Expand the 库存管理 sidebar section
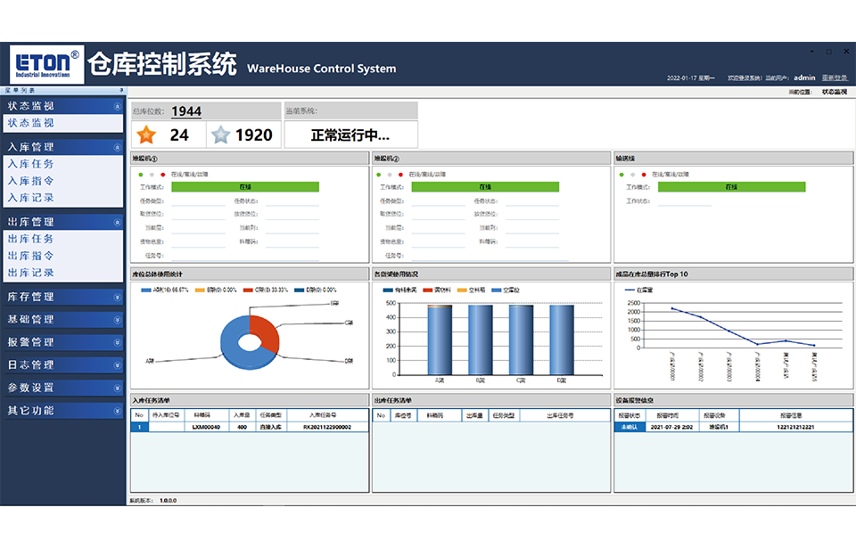Viewport: 856px width, 548px height. pyautogui.click(x=118, y=297)
